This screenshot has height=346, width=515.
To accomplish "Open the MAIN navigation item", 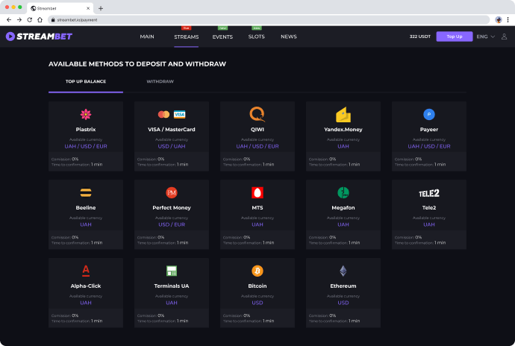I will (147, 37).
